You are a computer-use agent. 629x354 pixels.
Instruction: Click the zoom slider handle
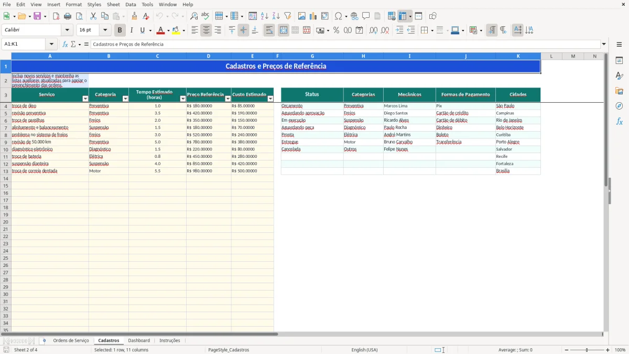click(587, 350)
